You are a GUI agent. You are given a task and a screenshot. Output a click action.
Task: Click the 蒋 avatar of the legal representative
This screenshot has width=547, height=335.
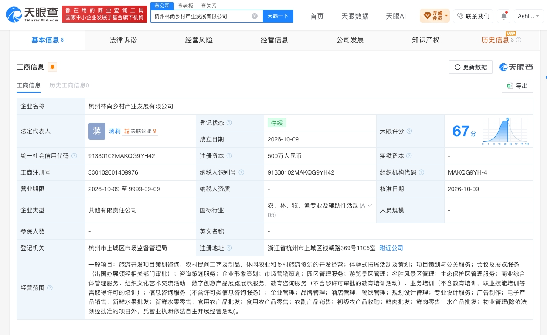[97, 131]
